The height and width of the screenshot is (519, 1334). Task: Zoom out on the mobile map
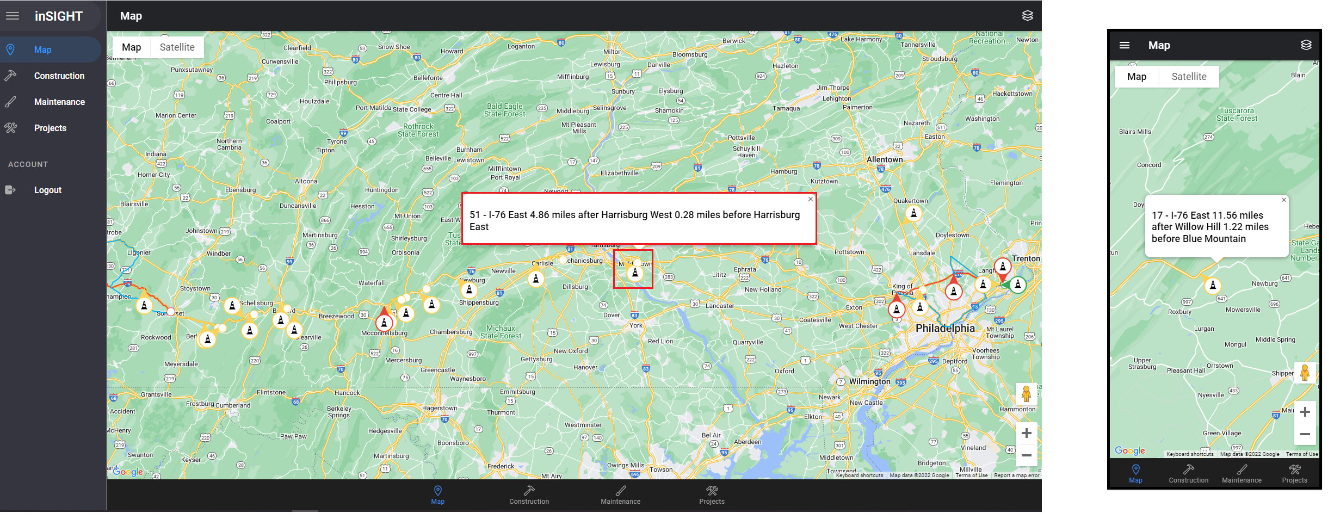tap(1305, 434)
